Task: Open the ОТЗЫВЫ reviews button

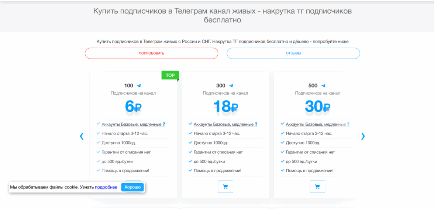Action: [293, 53]
